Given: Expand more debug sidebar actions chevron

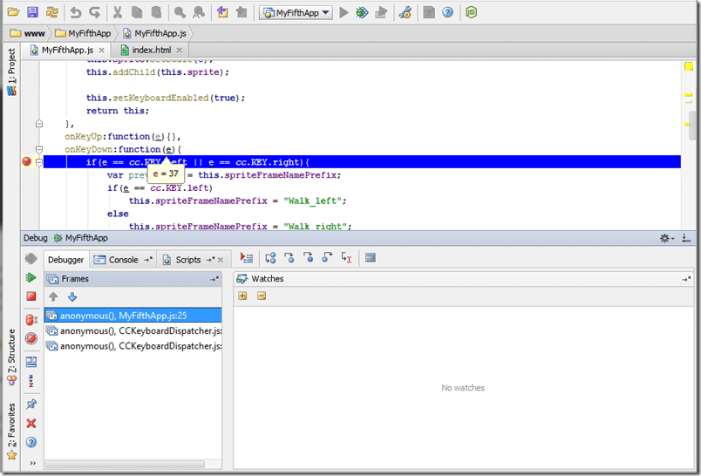Looking at the screenshot, I should (32, 463).
